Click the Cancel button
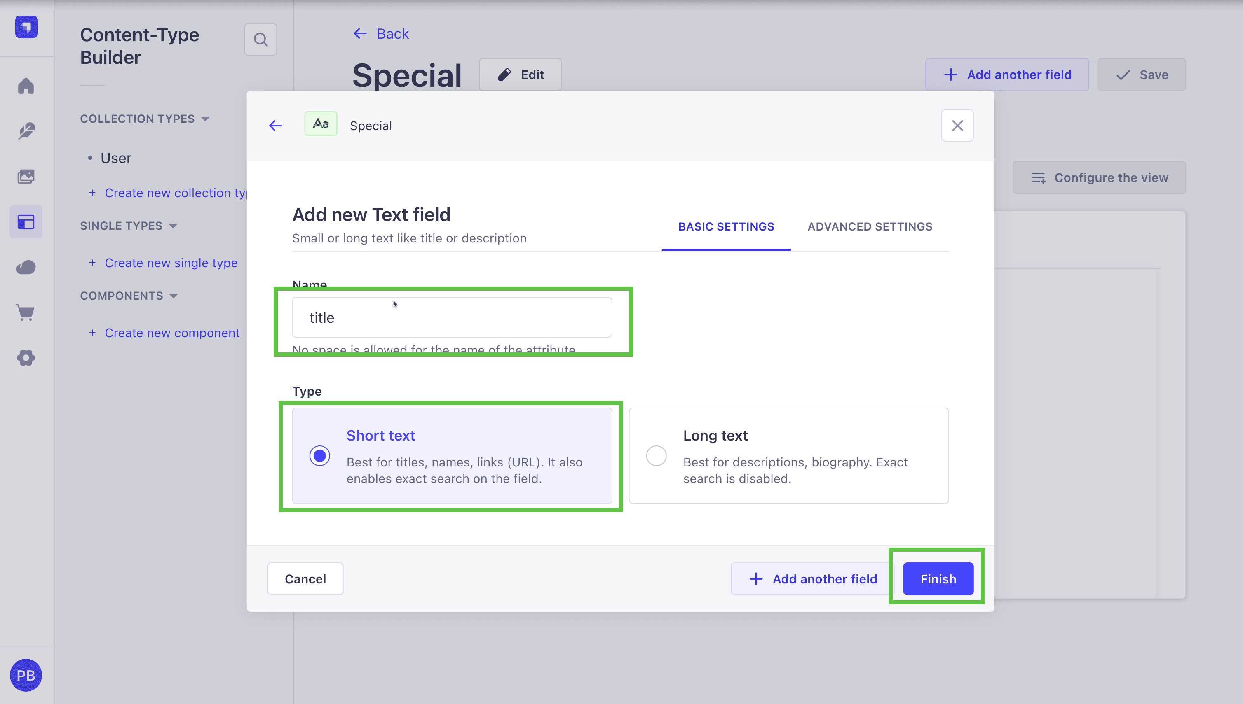Image resolution: width=1243 pixels, height=704 pixels. (x=305, y=579)
